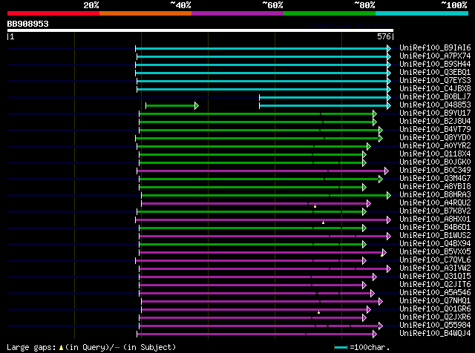Click the arrowhead ending the UniRef100_Q3EBQ1 alignment
Image resolution: width=475 pixels, height=353 pixels.
point(389,73)
